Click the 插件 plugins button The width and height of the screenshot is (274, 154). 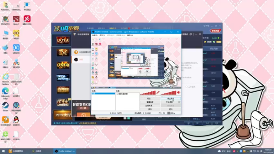[x=150, y=109]
